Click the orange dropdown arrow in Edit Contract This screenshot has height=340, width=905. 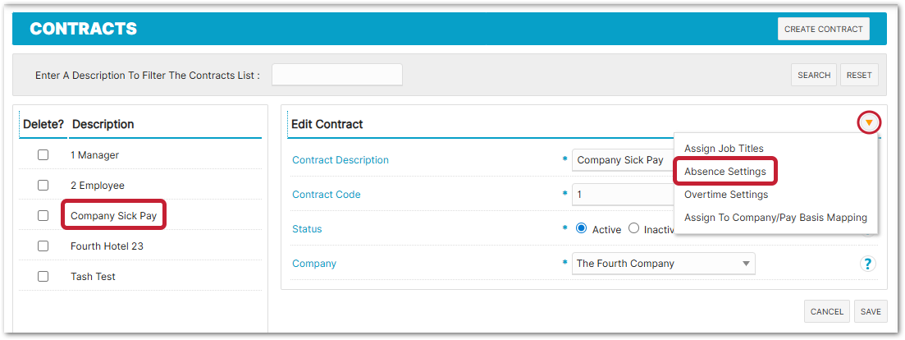point(869,123)
